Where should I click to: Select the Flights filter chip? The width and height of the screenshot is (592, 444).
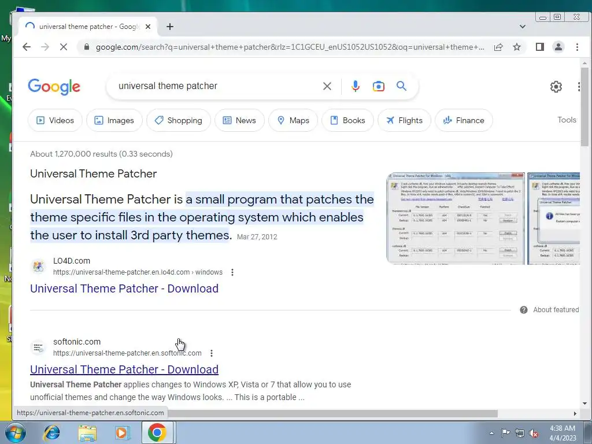[x=404, y=120]
